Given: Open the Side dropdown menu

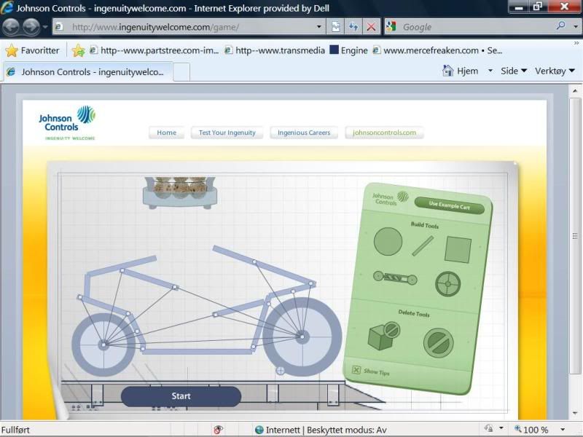Looking at the screenshot, I should coord(514,71).
